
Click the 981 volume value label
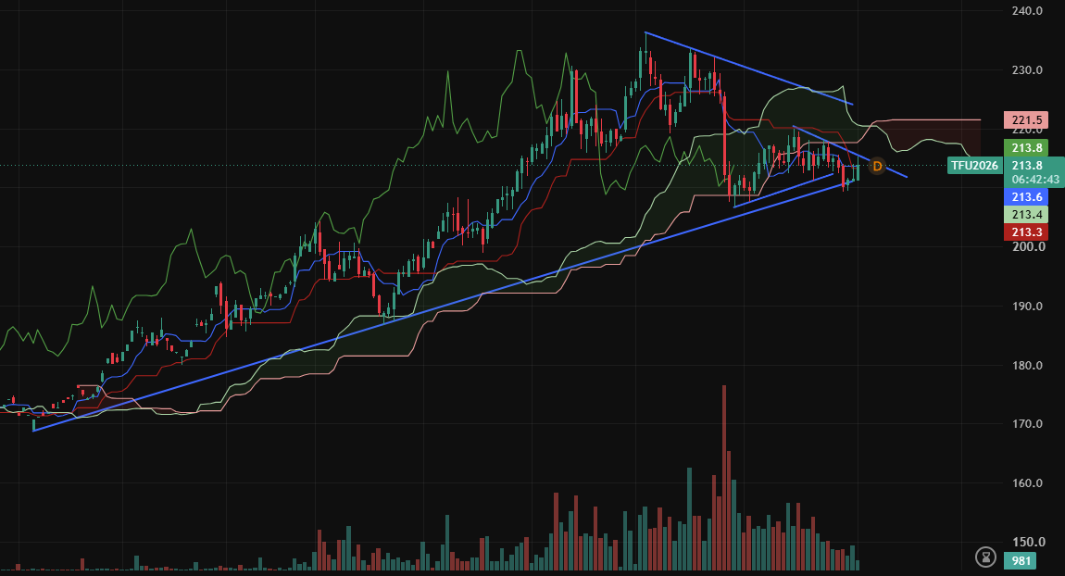pos(1021,561)
